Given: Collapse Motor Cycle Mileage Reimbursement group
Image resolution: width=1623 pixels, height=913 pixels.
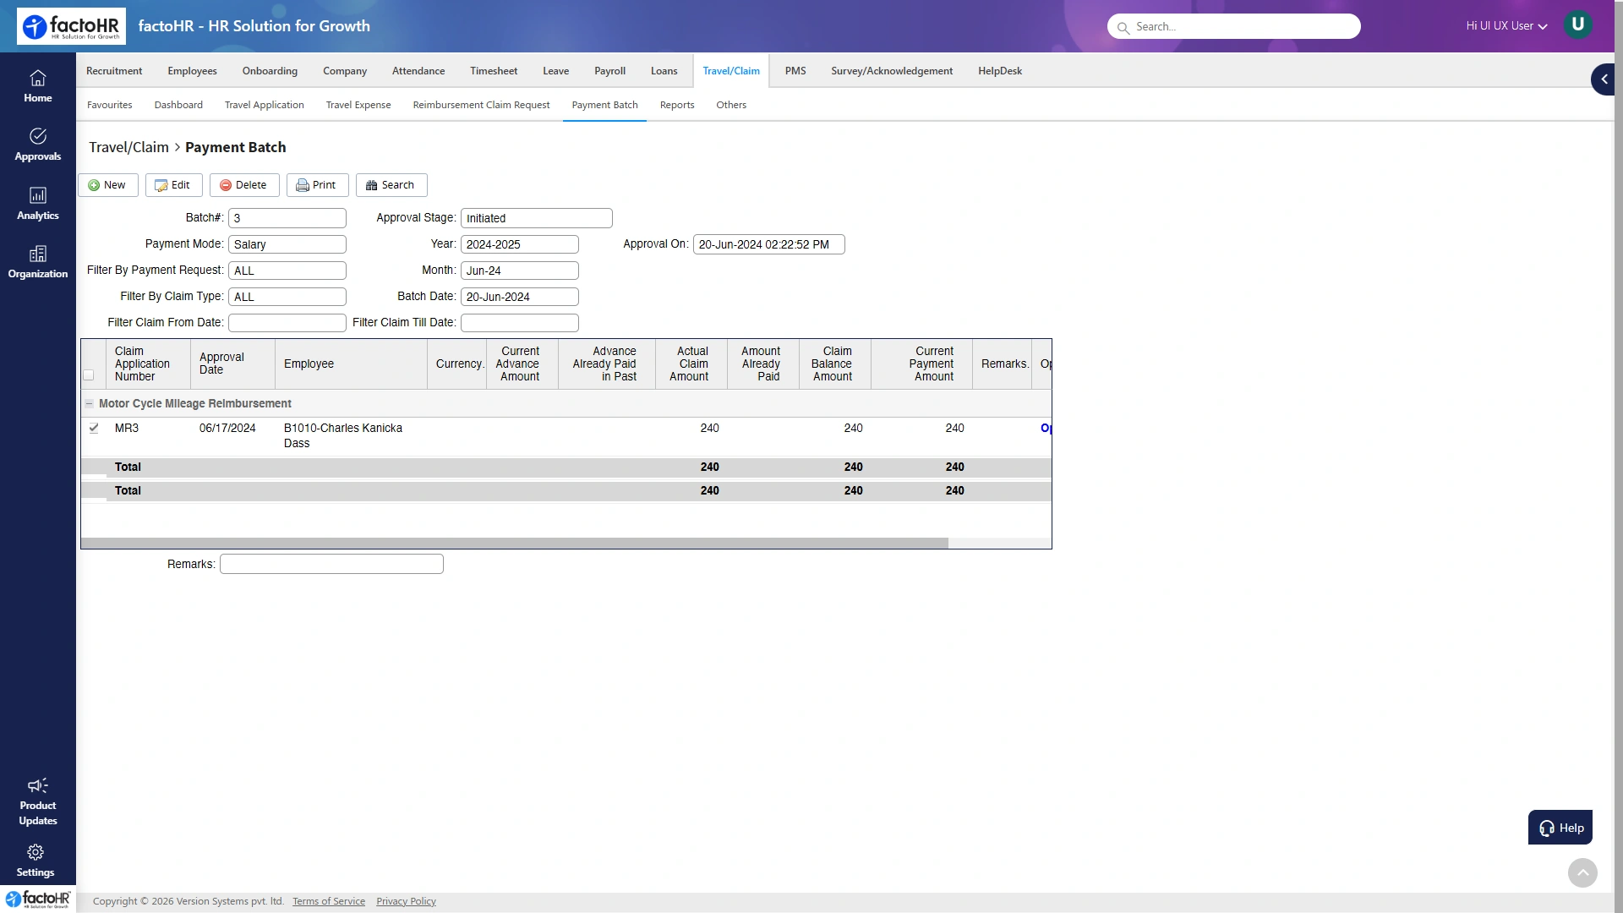Looking at the screenshot, I should [x=89, y=403].
